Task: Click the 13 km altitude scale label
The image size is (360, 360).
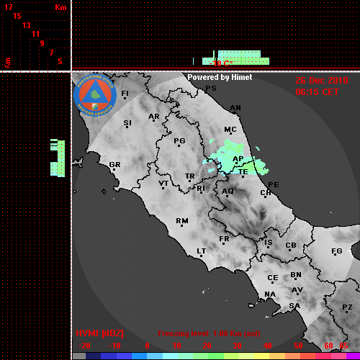Action: pyautogui.click(x=27, y=25)
